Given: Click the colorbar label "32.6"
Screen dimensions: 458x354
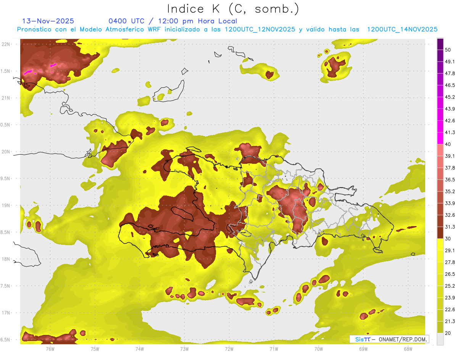Looking at the screenshot, I should [x=450, y=215].
